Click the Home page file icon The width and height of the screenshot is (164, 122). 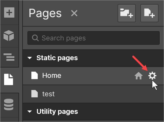click(x=34, y=75)
